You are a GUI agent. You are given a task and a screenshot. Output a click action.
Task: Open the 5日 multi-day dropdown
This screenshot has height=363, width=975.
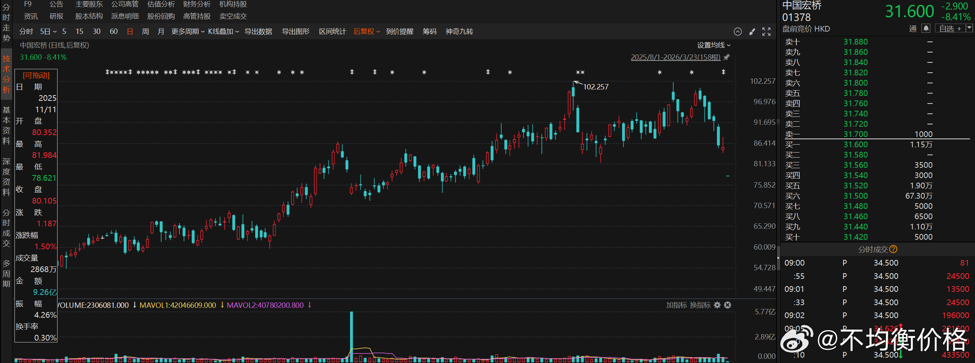pyautogui.click(x=48, y=32)
